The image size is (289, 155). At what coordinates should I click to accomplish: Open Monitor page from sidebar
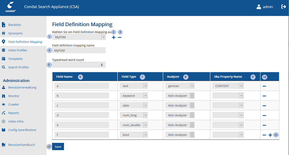14,96
